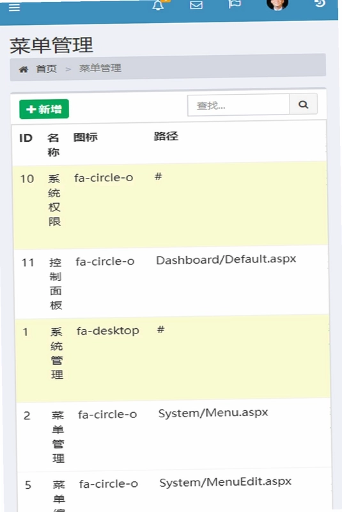The width and height of the screenshot is (342, 512).
Task: Click the 菜单管理 page title
Action: pyautogui.click(x=52, y=45)
